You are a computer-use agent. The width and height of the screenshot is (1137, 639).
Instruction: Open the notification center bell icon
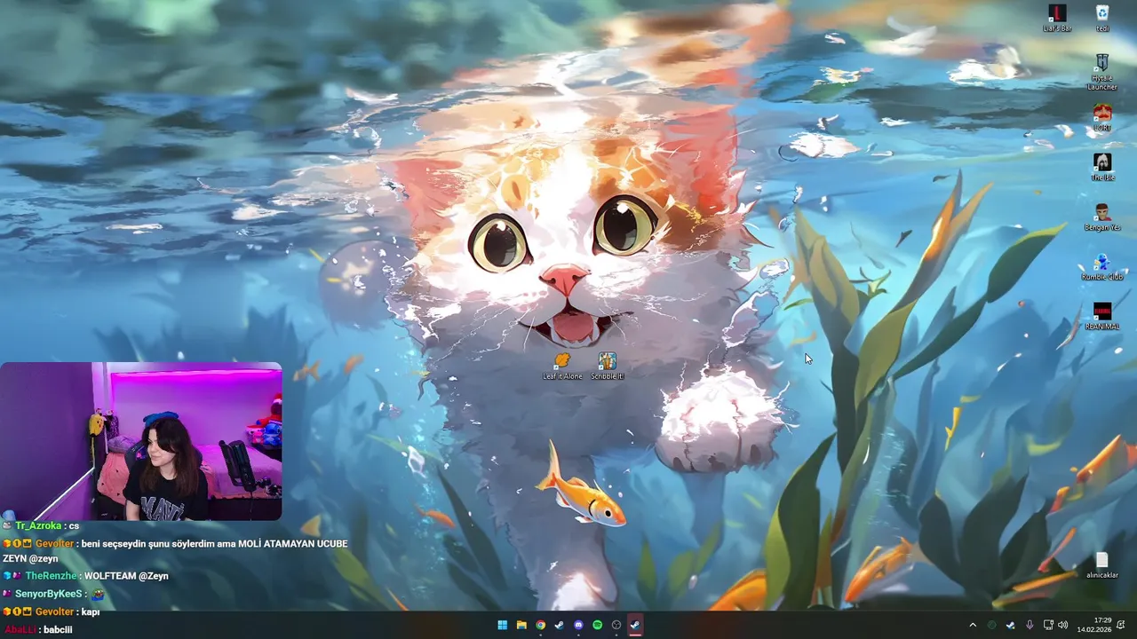[x=1120, y=625]
